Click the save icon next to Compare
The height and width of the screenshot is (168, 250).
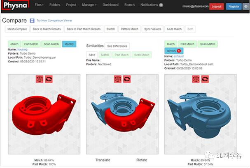click(x=32, y=21)
